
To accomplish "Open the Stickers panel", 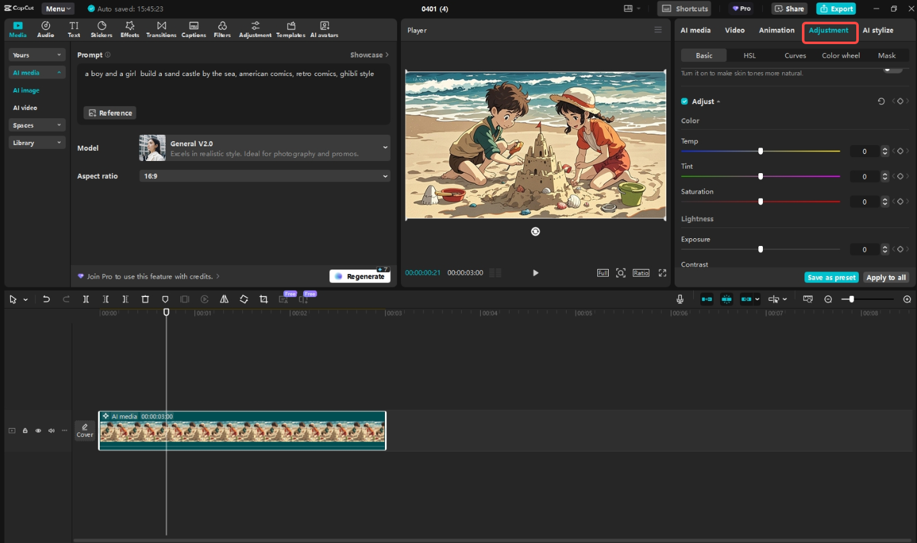I will 101,29.
